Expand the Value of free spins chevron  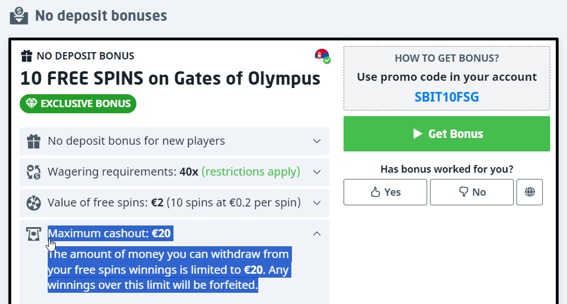click(x=317, y=203)
